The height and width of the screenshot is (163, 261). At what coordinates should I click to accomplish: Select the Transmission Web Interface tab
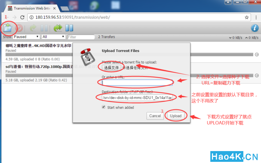coord(32,8)
